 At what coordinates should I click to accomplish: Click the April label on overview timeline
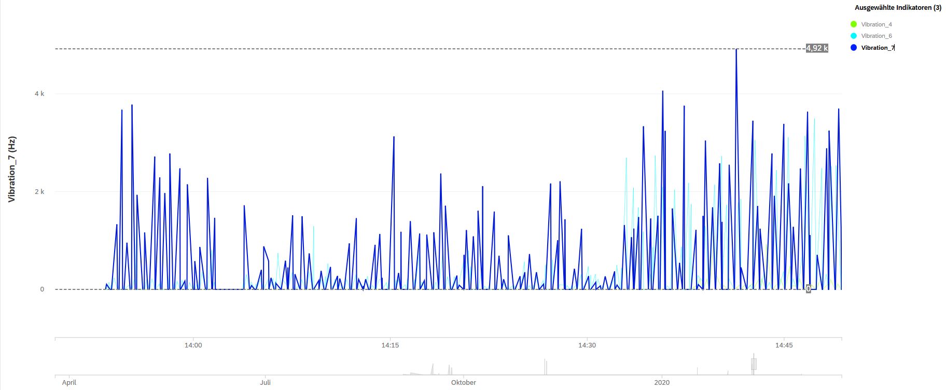(x=69, y=383)
